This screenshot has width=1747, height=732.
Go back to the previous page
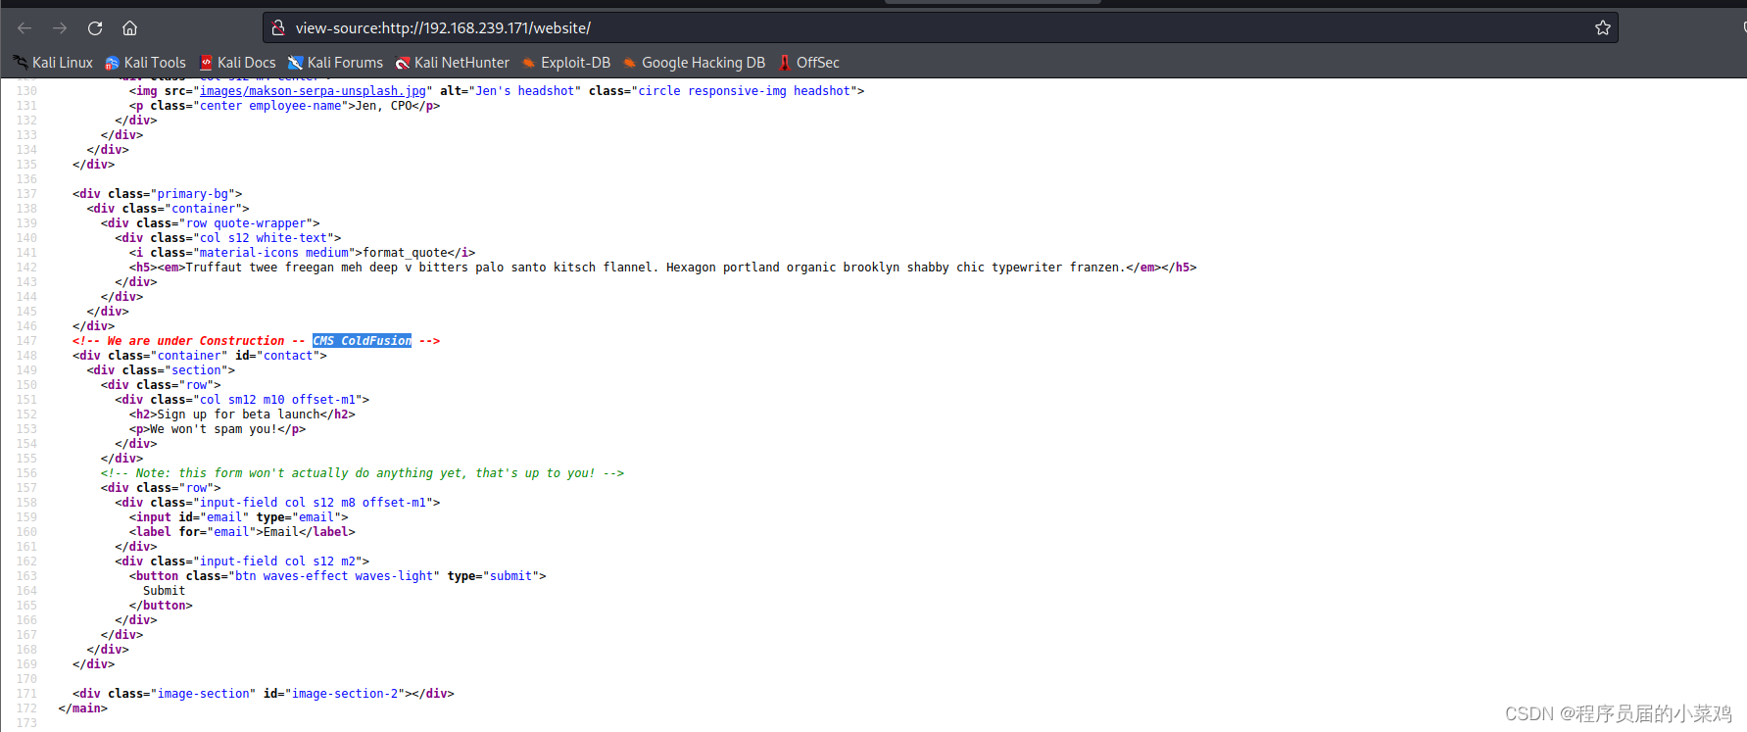[x=24, y=27]
